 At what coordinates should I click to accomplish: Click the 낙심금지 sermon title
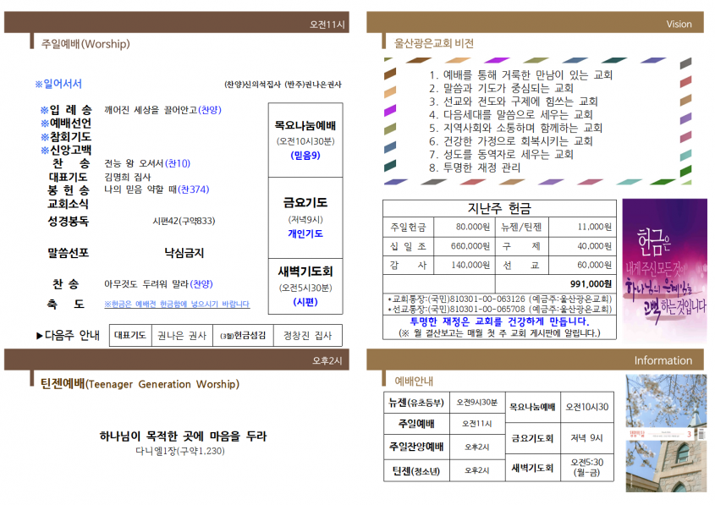(184, 253)
